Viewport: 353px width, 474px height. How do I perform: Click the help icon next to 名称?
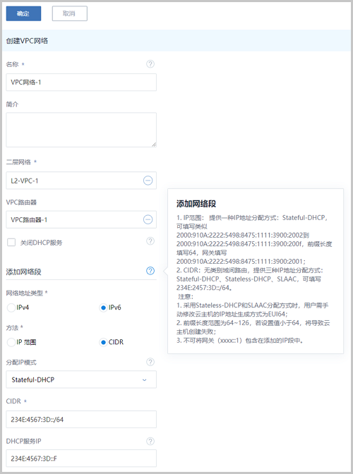[x=150, y=63]
